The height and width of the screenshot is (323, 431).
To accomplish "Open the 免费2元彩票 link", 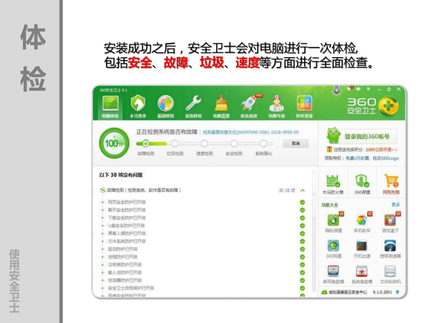I will tap(357, 158).
